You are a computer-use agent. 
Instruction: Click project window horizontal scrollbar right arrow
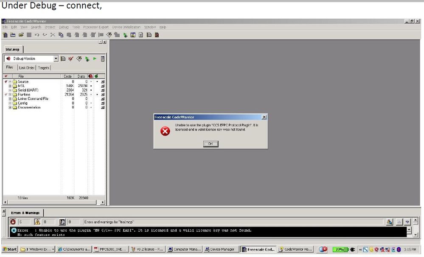coord(102,202)
